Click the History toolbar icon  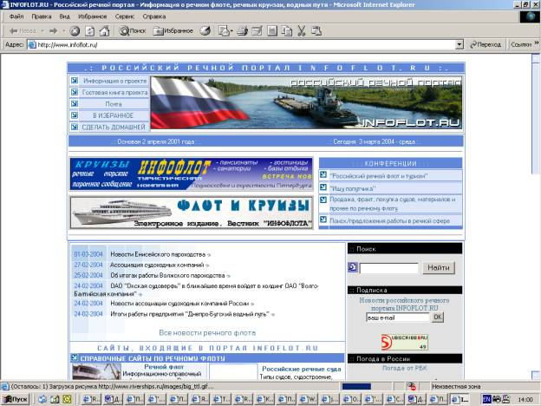[205, 31]
